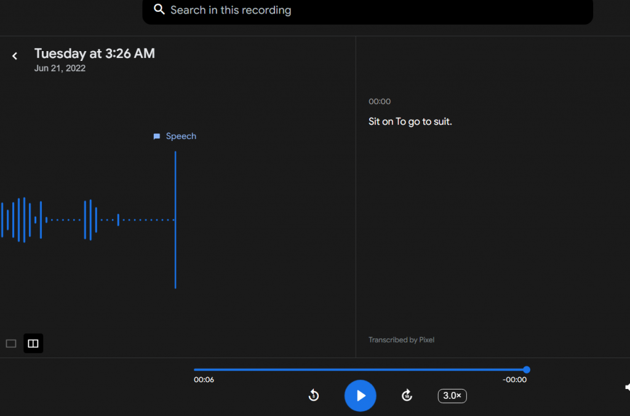Click the playback progress slider handle
This screenshot has height=416, width=630.
tap(527, 370)
